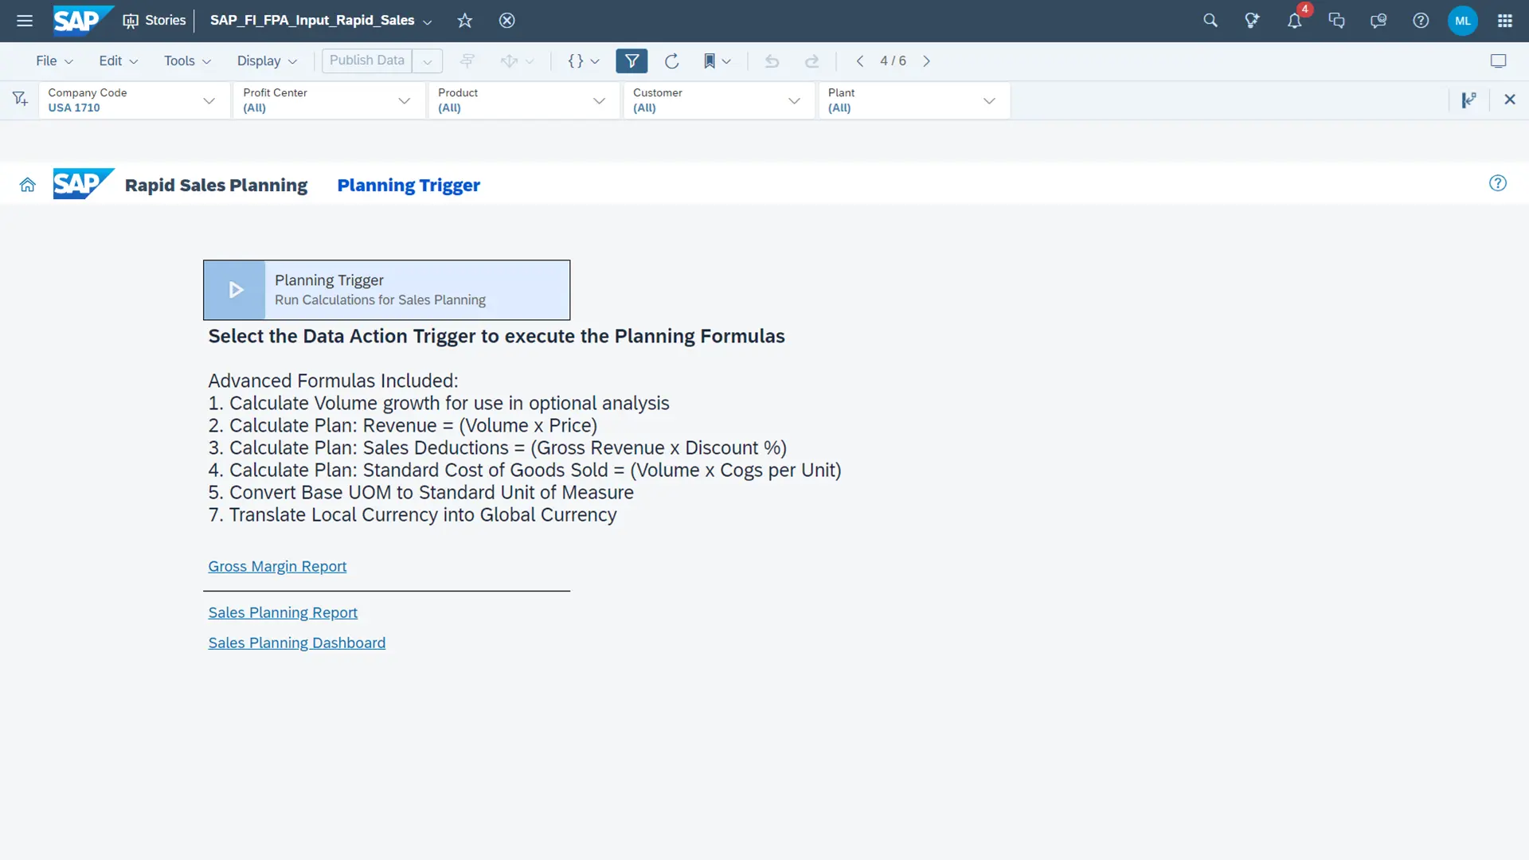The width and height of the screenshot is (1529, 860).
Task: Click the SAP logo beside Rapid Sales Planning
Action: (x=83, y=184)
